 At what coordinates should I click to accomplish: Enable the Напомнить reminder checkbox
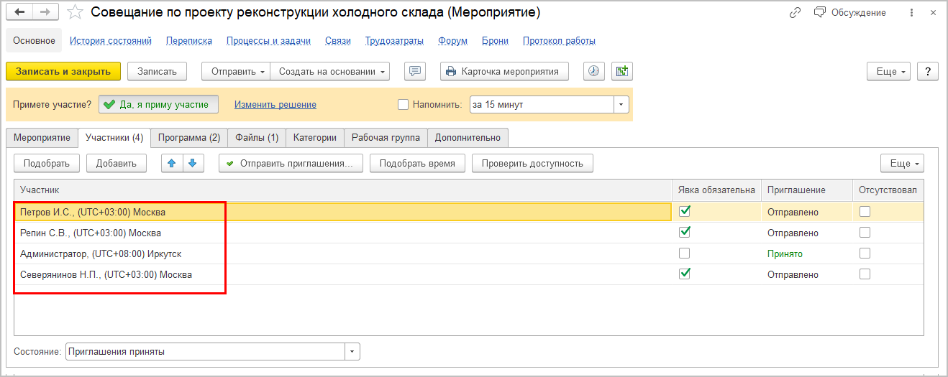404,104
